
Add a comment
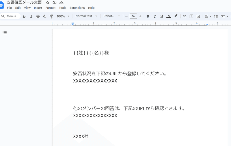[x=191, y=16]
